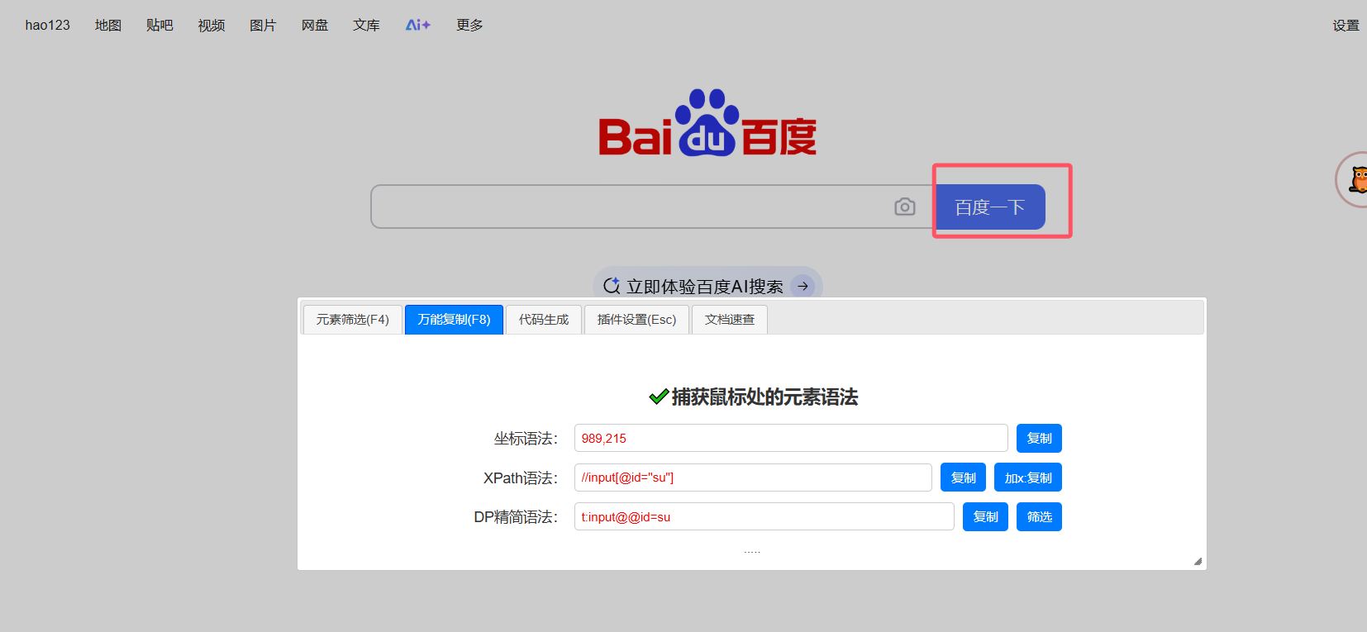1367x632 pixels.
Task: Click the AI+ icon in top navigation
Action: pyautogui.click(x=418, y=25)
